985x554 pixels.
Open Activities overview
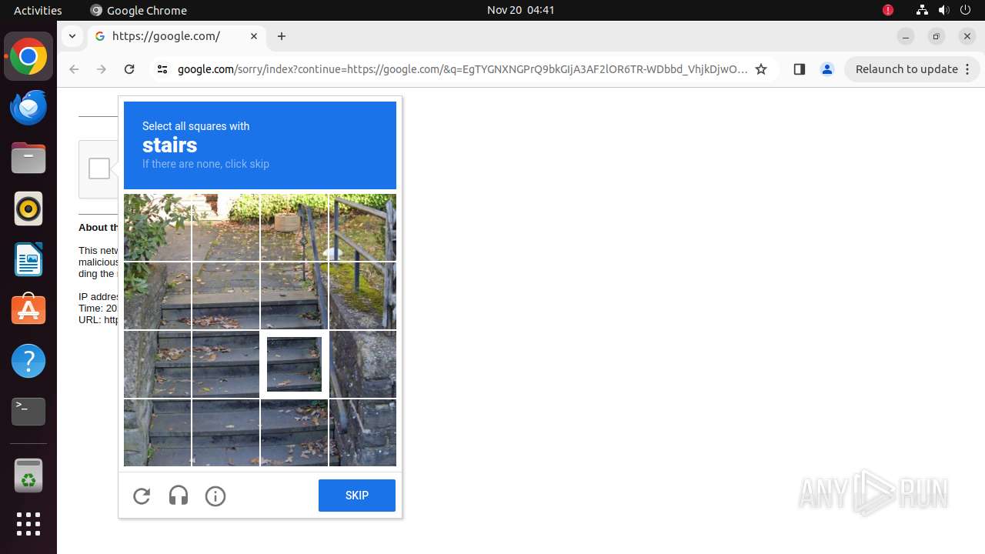(38, 10)
